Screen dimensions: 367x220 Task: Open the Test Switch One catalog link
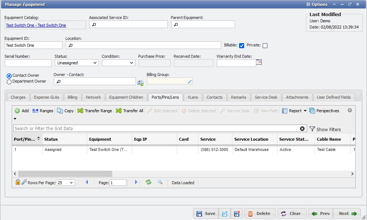[36, 25]
